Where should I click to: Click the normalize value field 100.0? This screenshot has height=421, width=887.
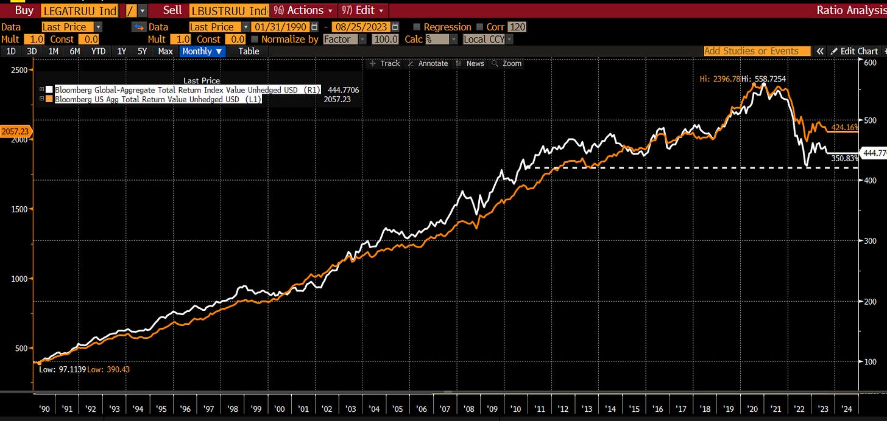tap(386, 39)
